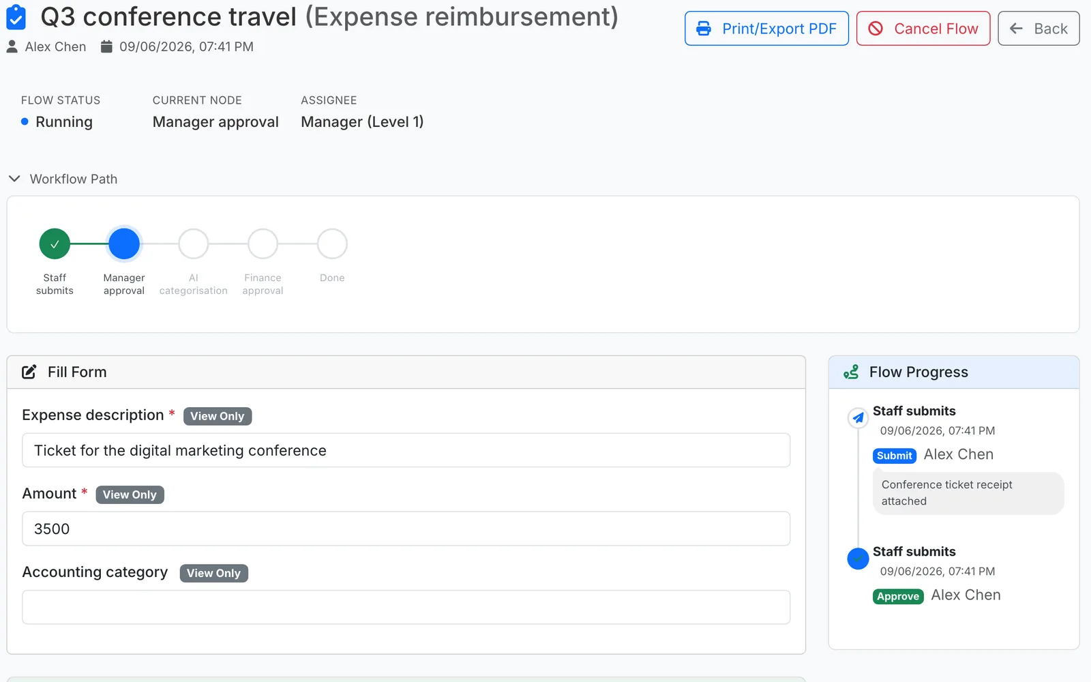Click the View Only badge beside Expense description
Screen dimensions: 1091x682
[218, 416]
